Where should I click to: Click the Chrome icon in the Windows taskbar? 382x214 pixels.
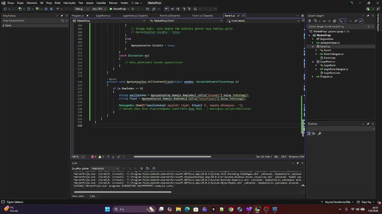click(x=231, y=209)
